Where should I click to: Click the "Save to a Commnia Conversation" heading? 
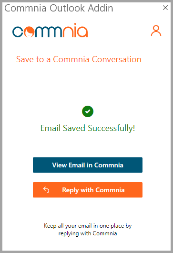[x=79, y=59]
